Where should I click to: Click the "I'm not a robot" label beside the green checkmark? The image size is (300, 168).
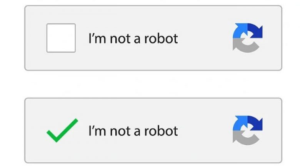pyautogui.click(x=133, y=131)
